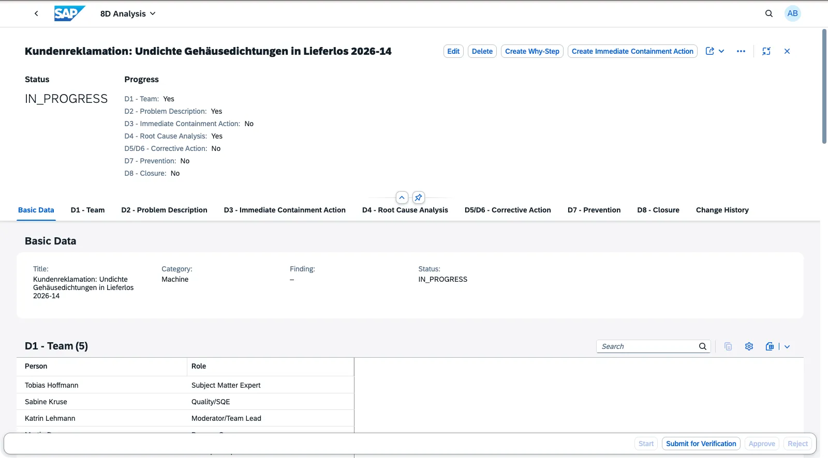The height and width of the screenshot is (458, 828).
Task: Click the copy icon in the team table toolbar
Action: [x=728, y=346]
